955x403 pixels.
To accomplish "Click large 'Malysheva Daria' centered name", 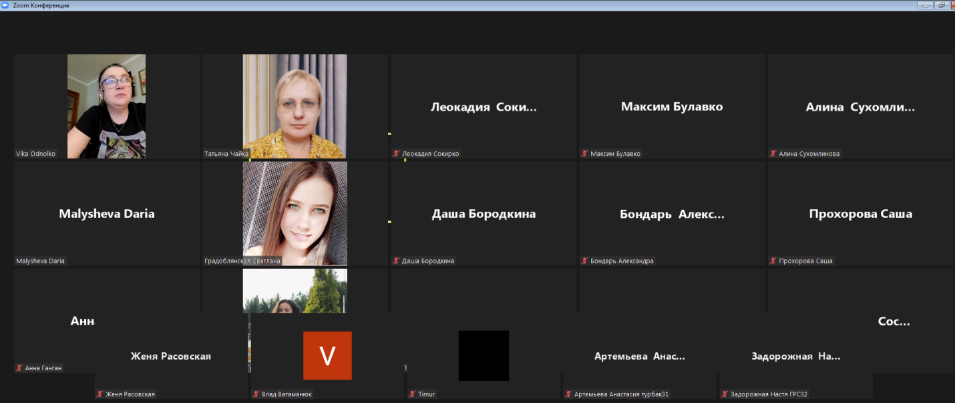I will tap(107, 214).
